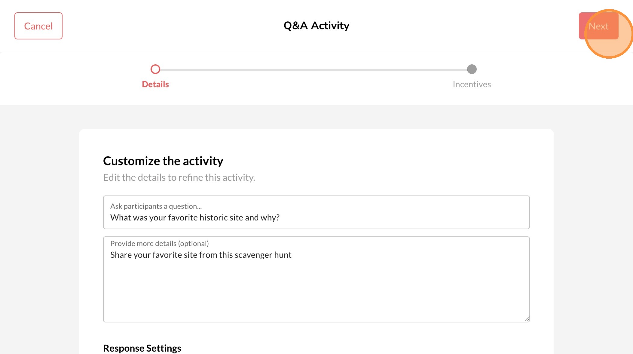
Task: Grab the details textarea resize handle
Action: click(x=527, y=319)
